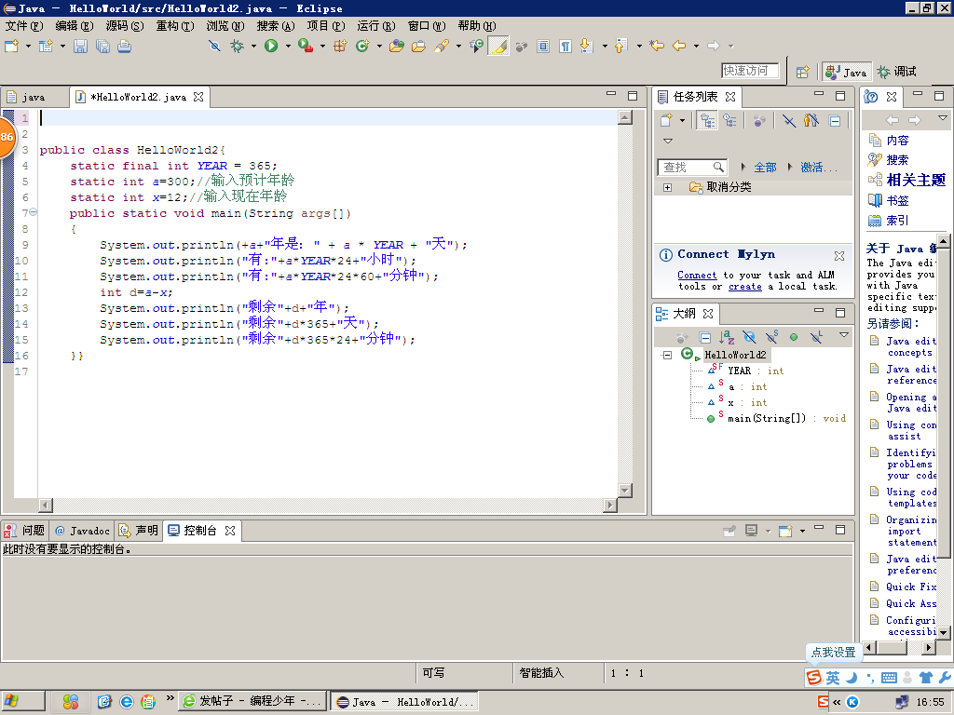The height and width of the screenshot is (715, 954).
Task: Click the Print icon in toolbar
Action: coord(124,46)
